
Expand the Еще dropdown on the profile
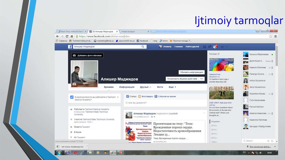172,87
